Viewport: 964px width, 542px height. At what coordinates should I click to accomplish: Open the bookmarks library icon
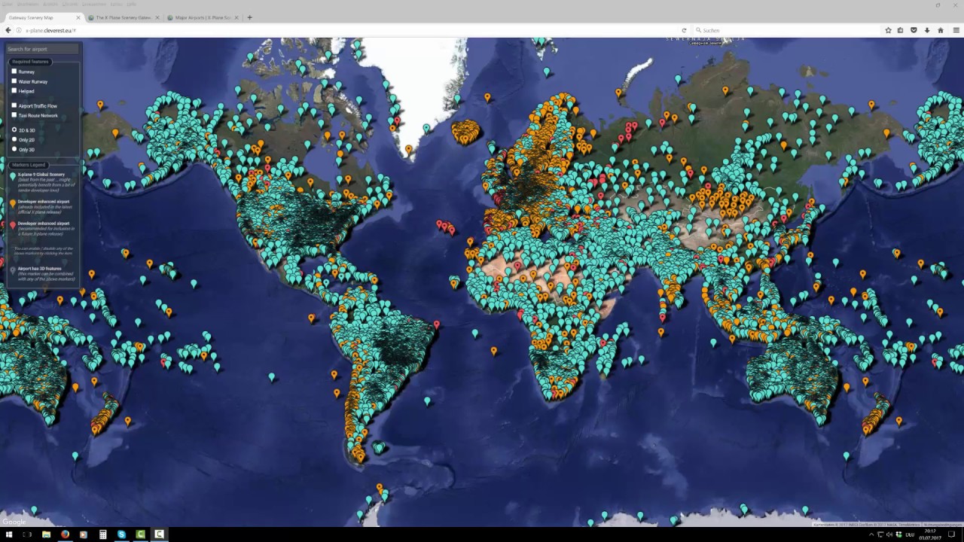[x=901, y=30]
